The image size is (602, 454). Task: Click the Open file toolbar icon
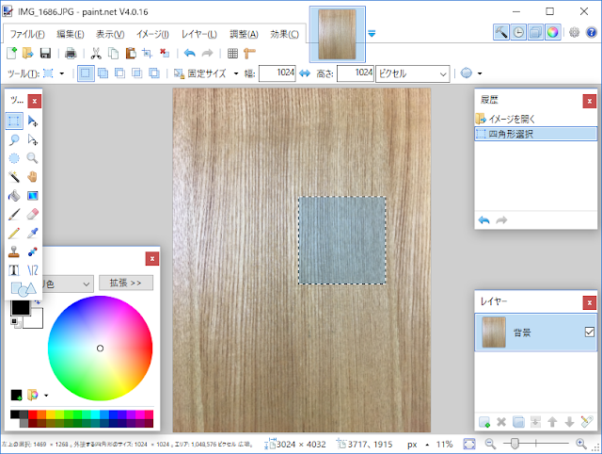tap(28, 53)
